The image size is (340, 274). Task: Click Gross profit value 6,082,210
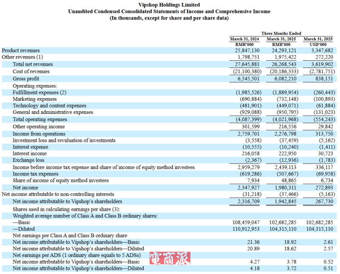[285, 79]
